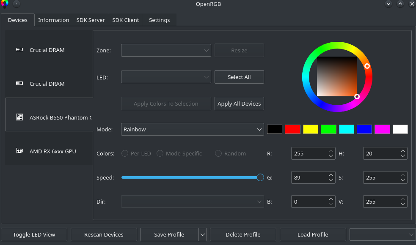This screenshot has width=416, height=245.
Task: Open the SDK Server tab
Action: click(x=91, y=20)
